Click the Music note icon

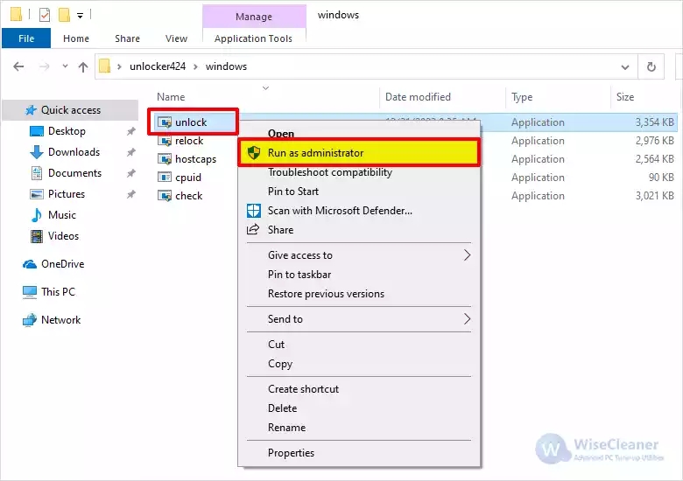37,215
